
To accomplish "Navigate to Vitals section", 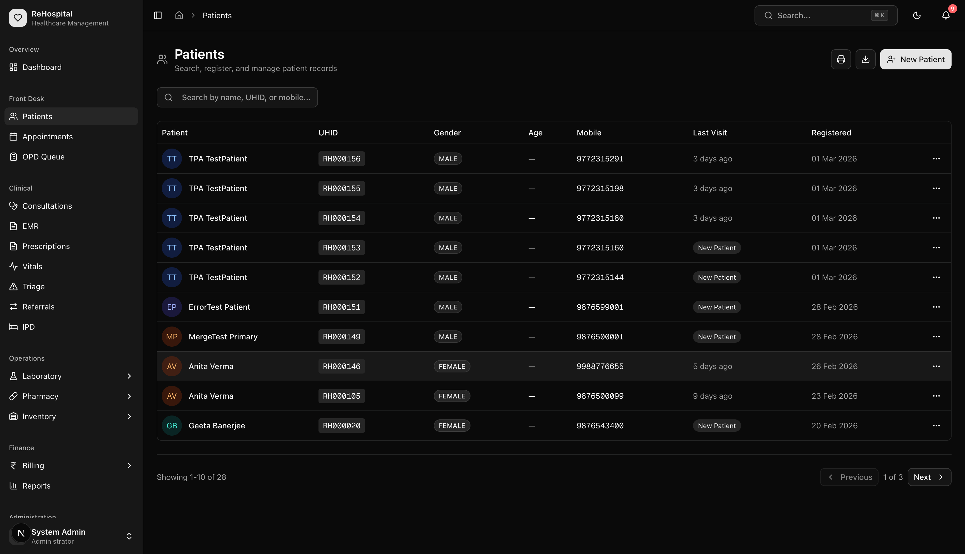I will (x=32, y=266).
